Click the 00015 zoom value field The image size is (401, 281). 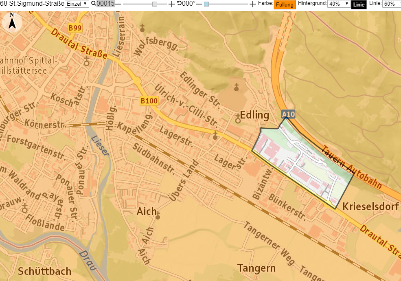105,4
